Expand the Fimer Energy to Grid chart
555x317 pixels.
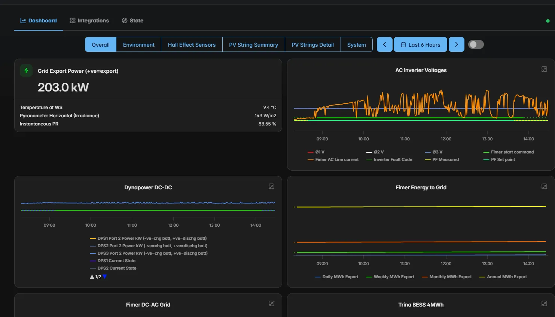[544, 186]
